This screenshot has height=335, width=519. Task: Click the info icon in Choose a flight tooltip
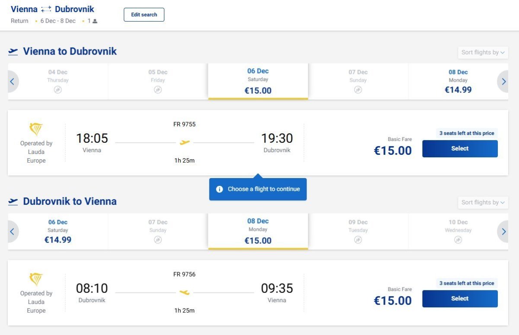coord(219,189)
